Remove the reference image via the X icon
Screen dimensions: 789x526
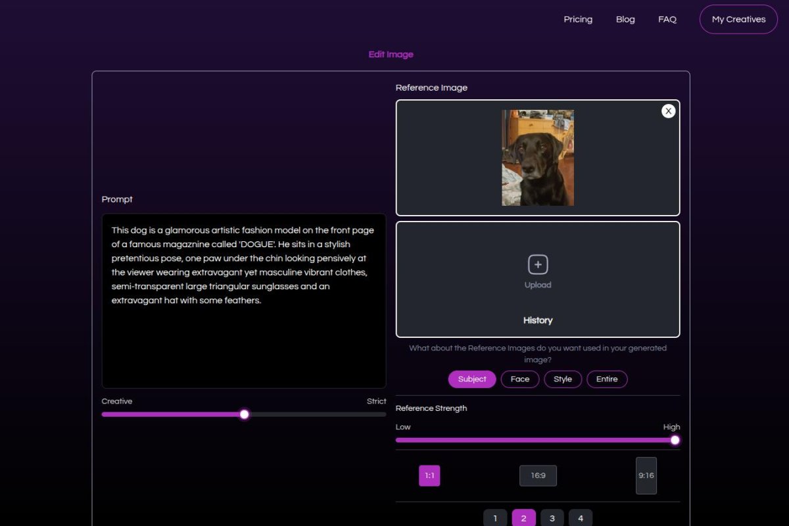[668, 110]
